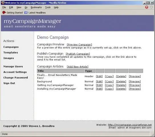Screen dimensions: 155x137
Task: Click the red Firefox update icon
Action: 147,7
